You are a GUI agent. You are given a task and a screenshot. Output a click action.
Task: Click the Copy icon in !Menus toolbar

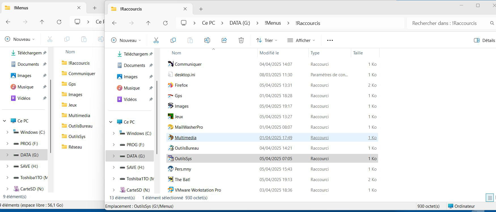tap(67, 39)
